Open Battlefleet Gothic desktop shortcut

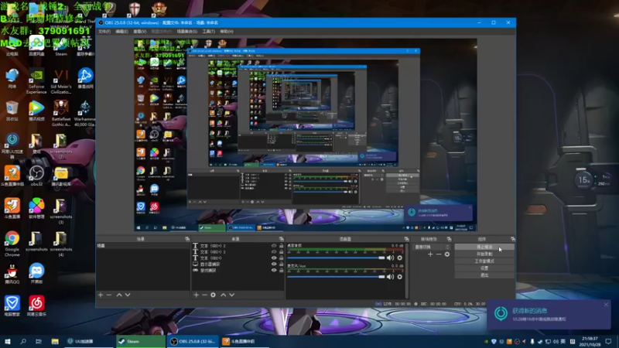[61, 113]
